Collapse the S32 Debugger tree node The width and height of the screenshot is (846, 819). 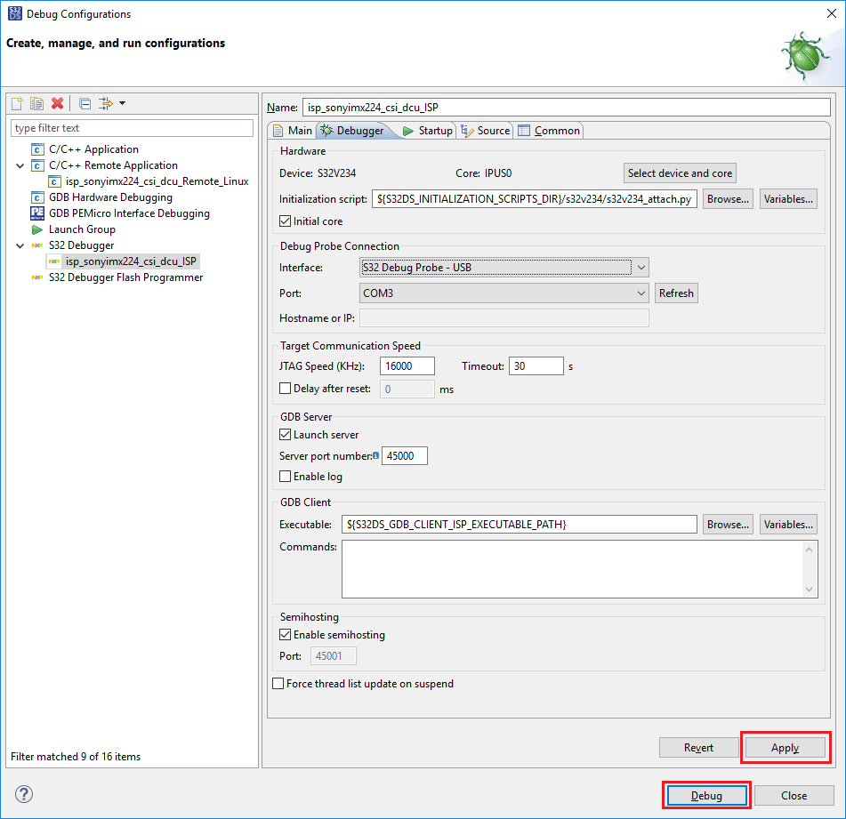(20, 245)
